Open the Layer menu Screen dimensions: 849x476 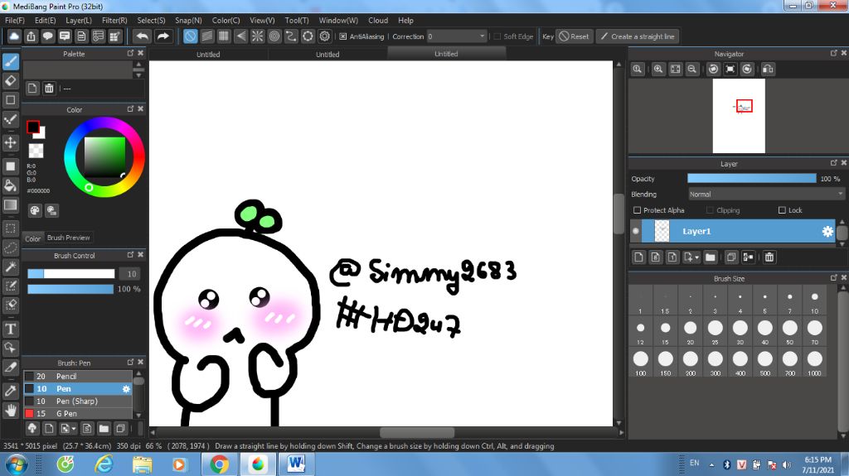pyautogui.click(x=79, y=20)
